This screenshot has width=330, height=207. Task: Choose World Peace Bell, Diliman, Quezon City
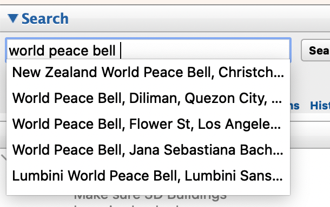(x=148, y=98)
